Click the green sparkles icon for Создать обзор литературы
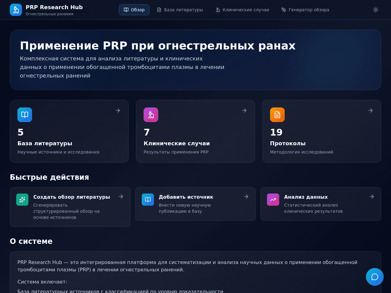Viewport: 391px width, 293px height. 22,200
